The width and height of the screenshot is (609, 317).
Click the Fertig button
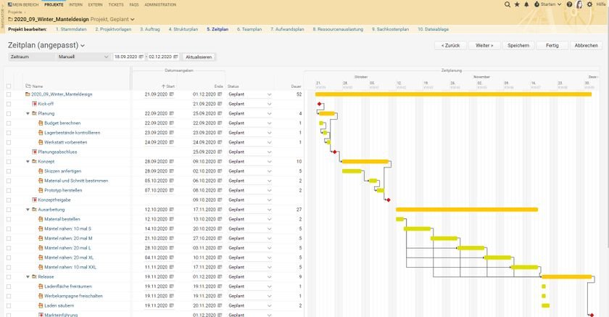[x=552, y=46]
